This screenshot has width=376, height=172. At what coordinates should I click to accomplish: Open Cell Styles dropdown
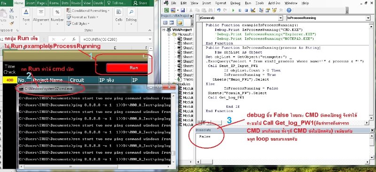pos(78,23)
